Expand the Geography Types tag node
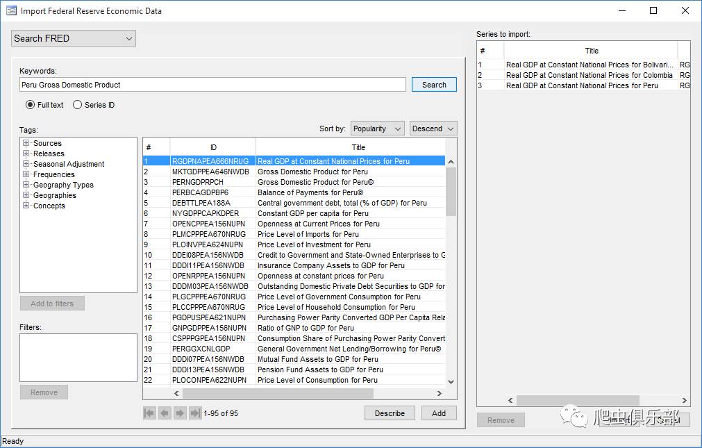The image size is (702, 448). [26, 185]
